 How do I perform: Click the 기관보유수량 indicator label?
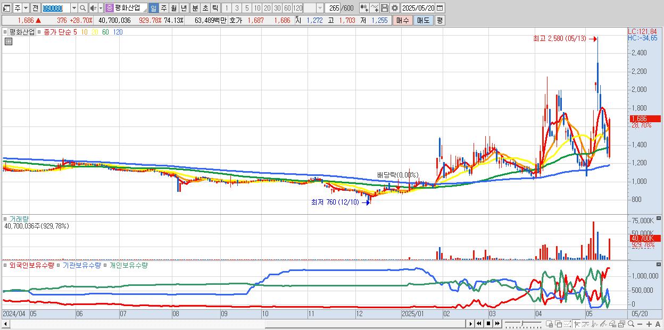(81, 265)
